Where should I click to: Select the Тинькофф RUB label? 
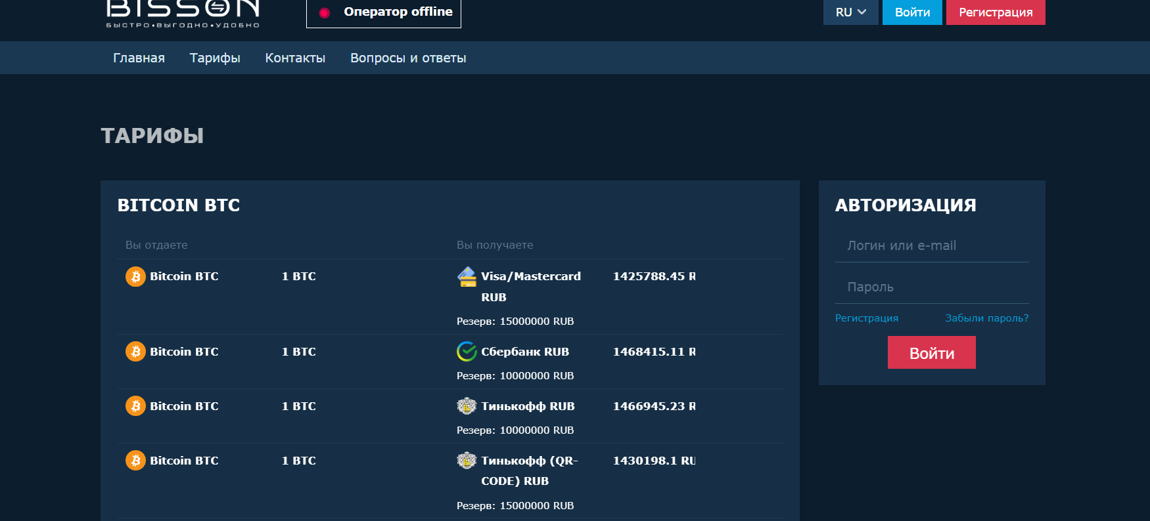(x=528, y=406)
